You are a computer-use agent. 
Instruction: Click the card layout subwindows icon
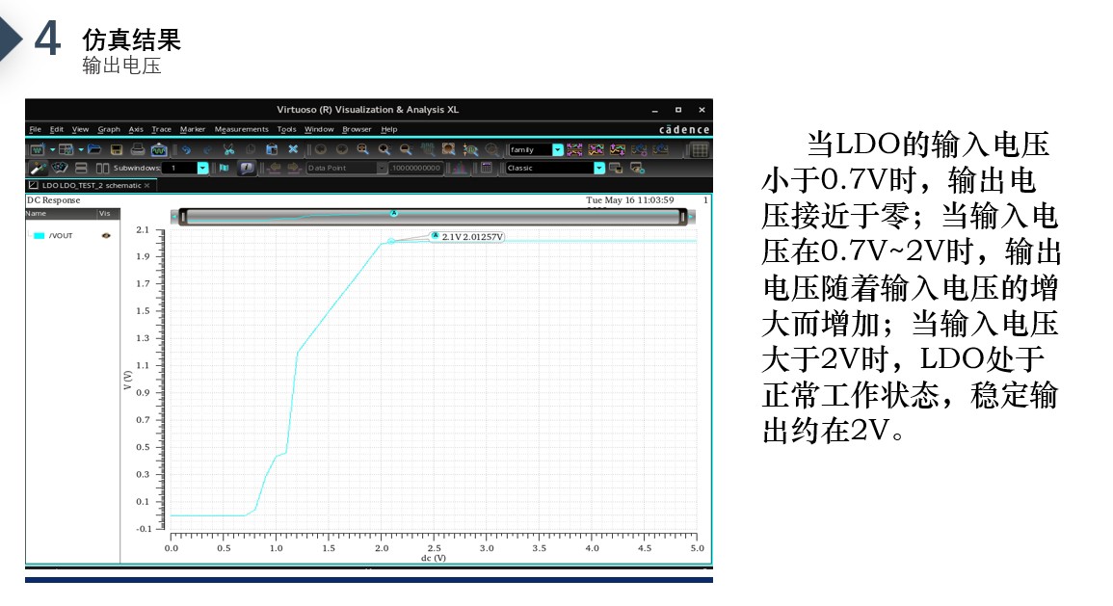pyautogui.click(x=60, y=168)
